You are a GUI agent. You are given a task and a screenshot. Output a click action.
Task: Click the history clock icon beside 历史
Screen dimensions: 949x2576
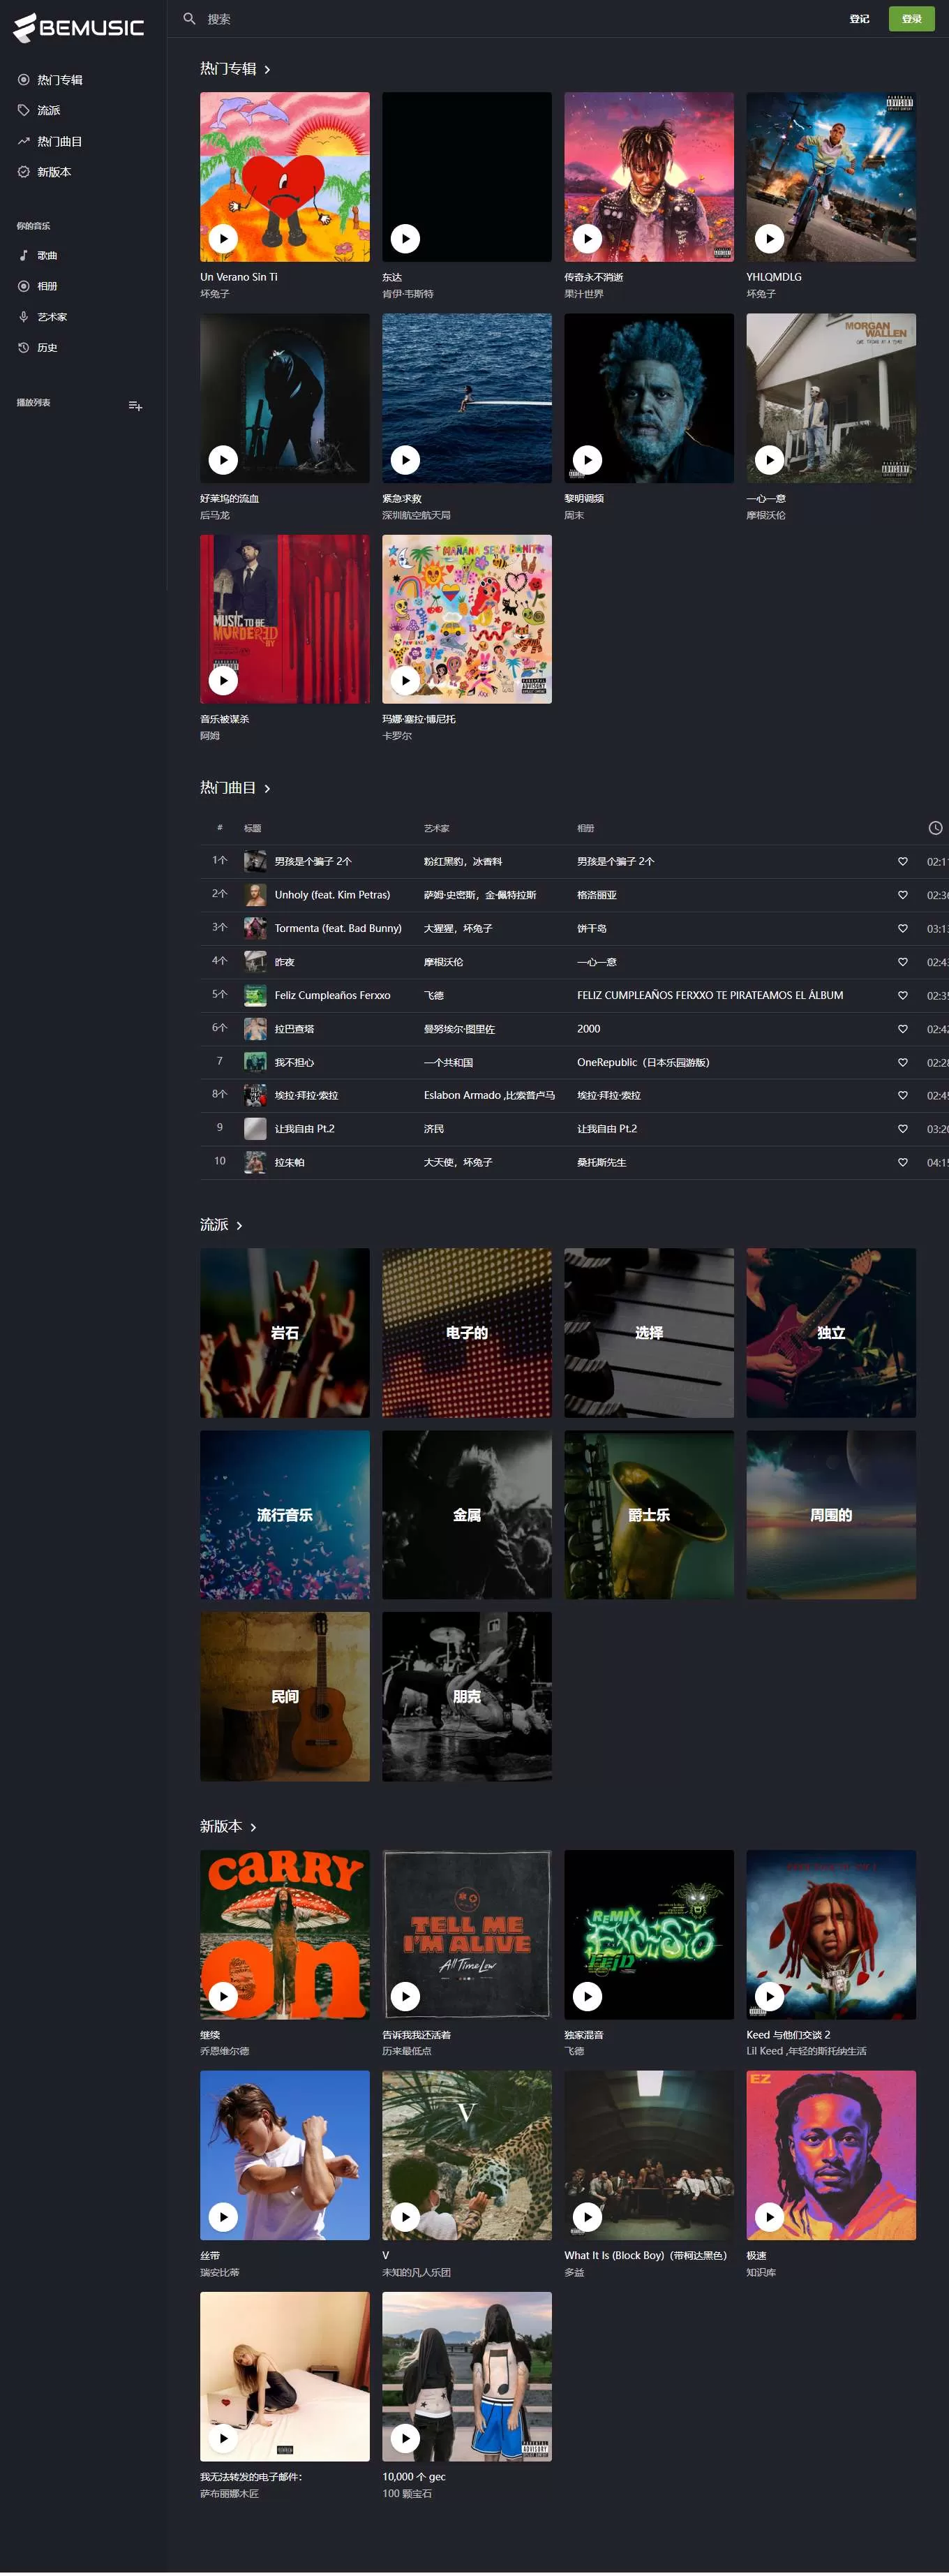point(23,348)
